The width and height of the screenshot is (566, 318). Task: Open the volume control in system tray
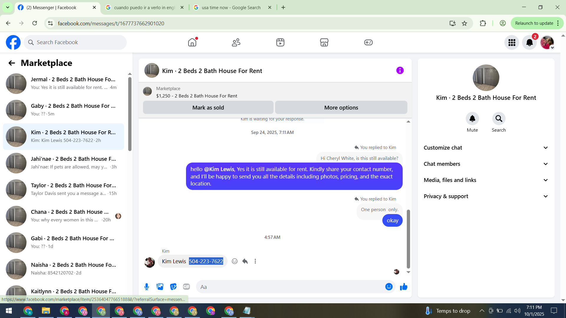tap(517, 311)
